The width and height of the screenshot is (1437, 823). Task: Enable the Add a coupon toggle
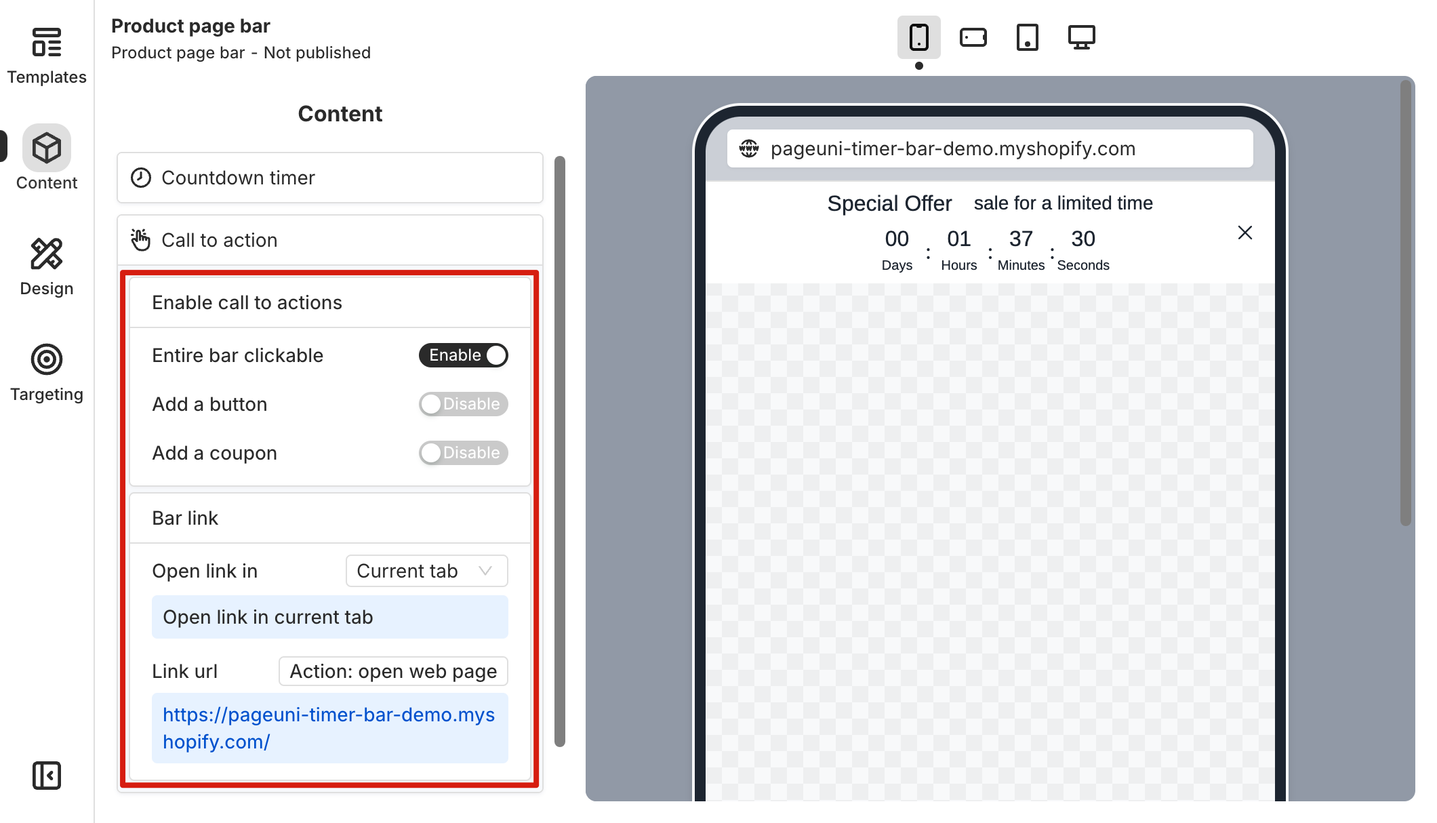click(464, 453)
